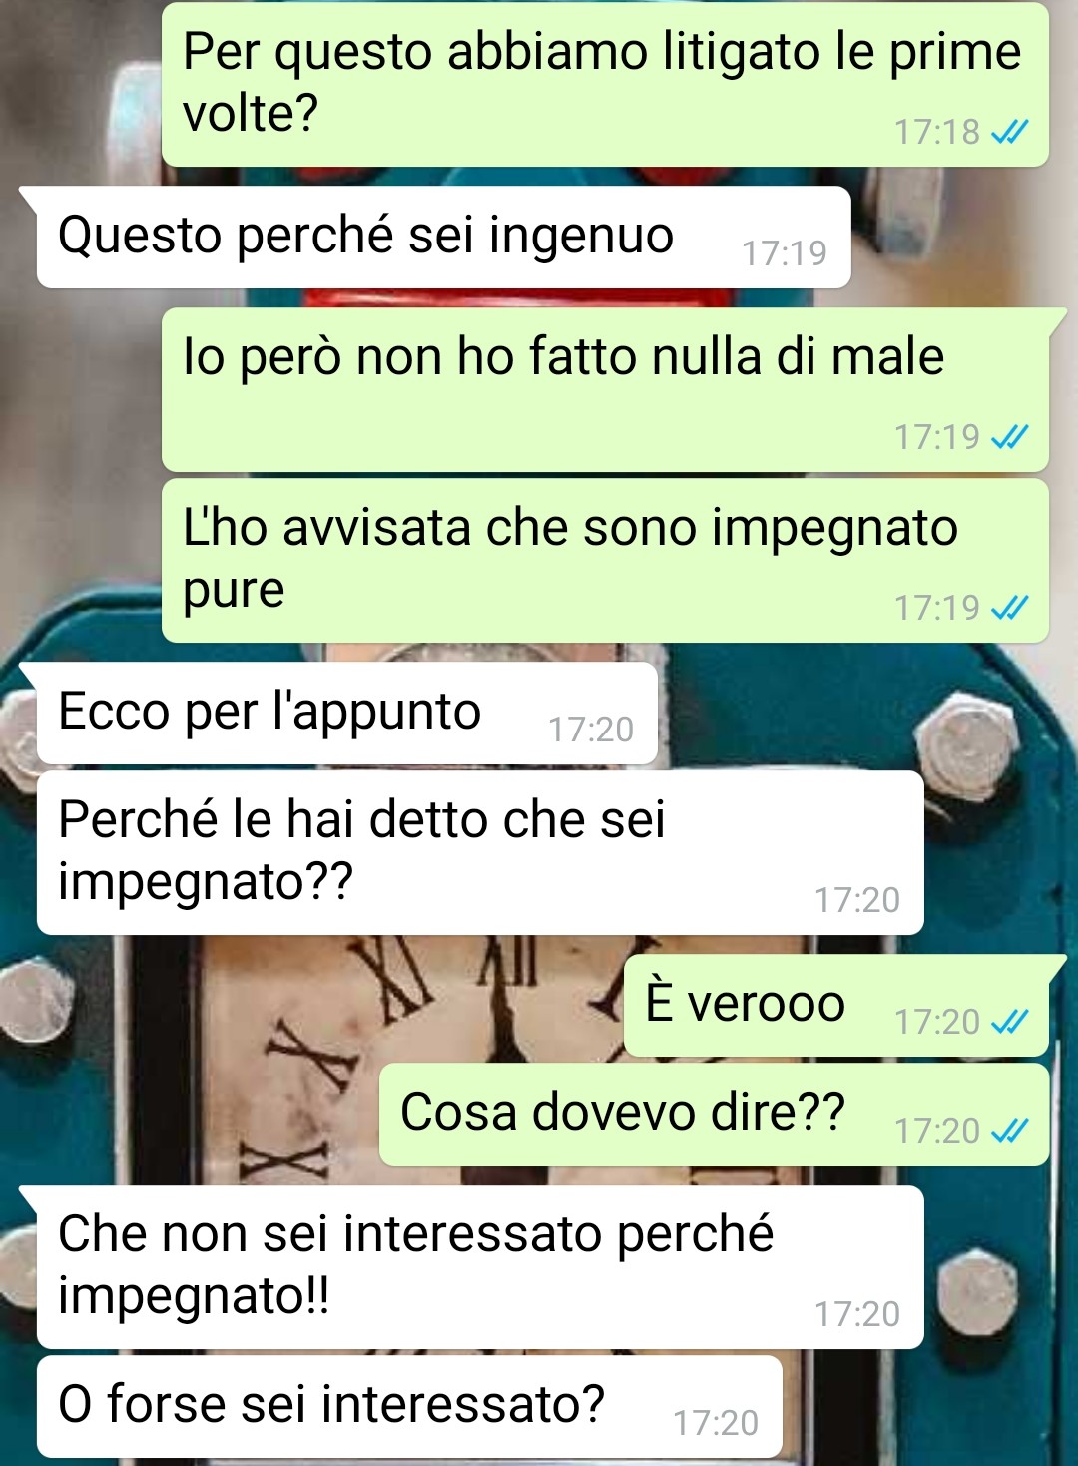The width and height of the screenshot is (1078, 1466).
Task: Tap the message 'O forse sei interessato?'
Action: point(409,1407)
